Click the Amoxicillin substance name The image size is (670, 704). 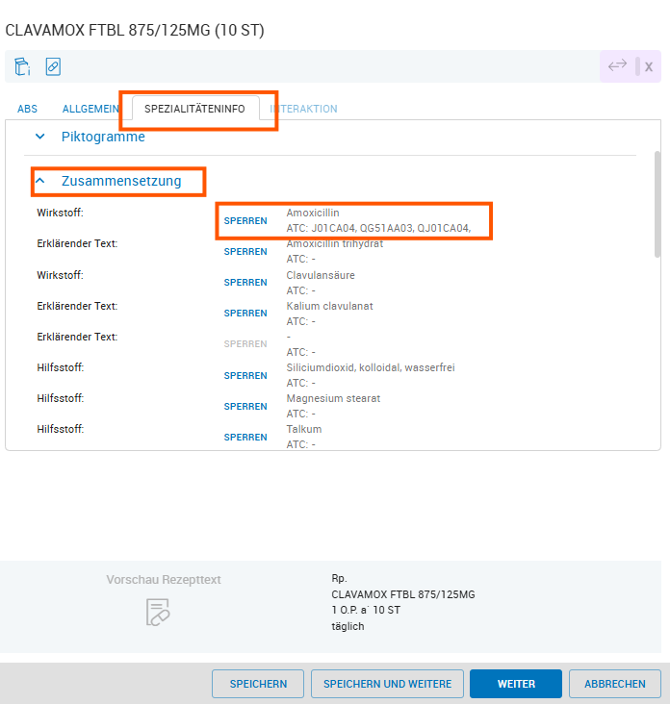313,213
